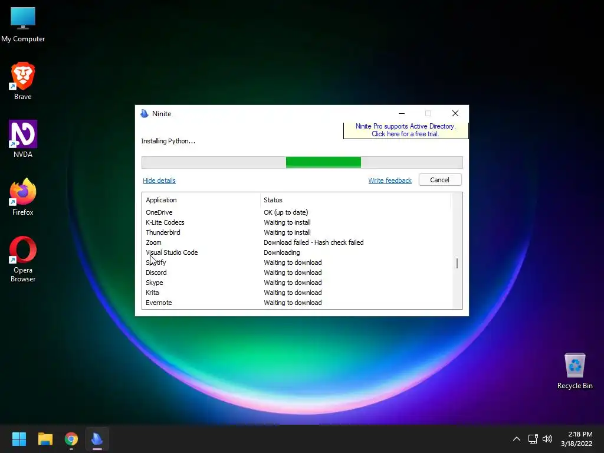This screenshot has width=604, height=453.
Task: Click Hide details link
Action: tap(159, 180)
